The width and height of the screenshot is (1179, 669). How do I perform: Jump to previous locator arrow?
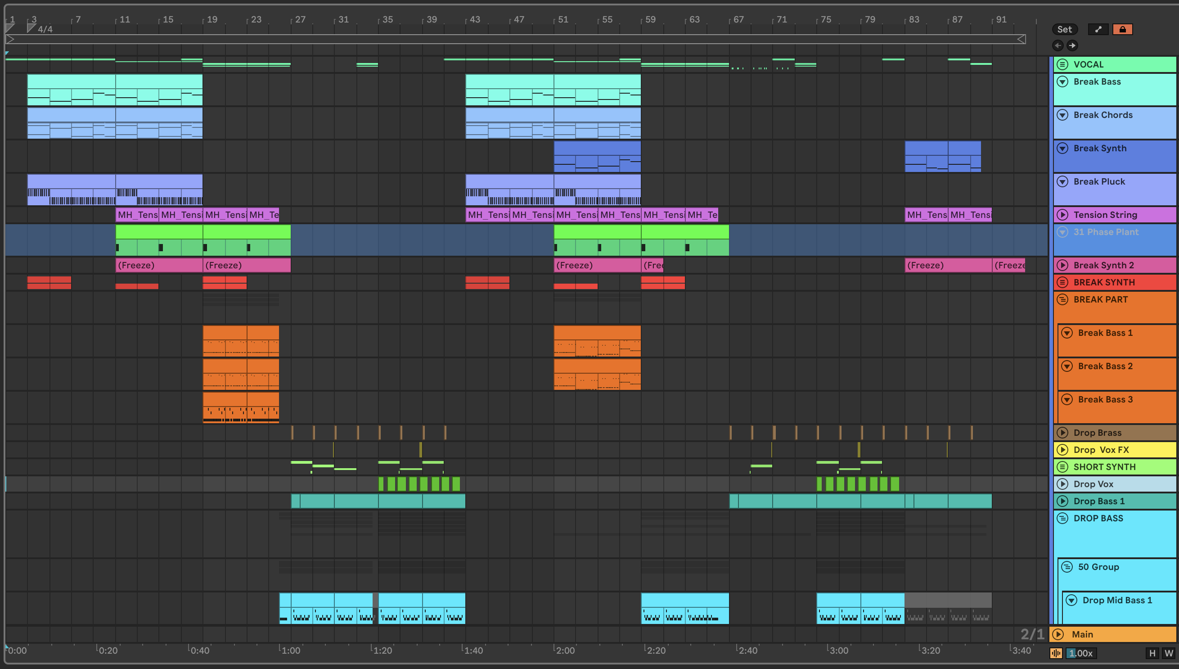(x=1058, y=45)
